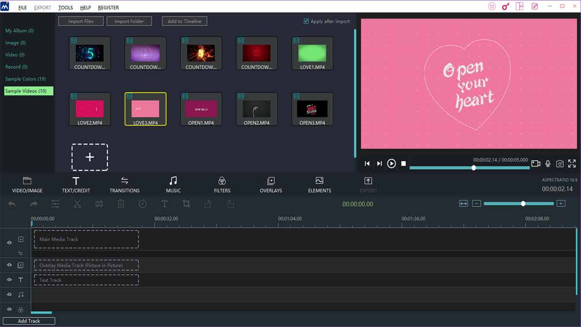581x327 pixels.
Task: Select the crop tool in the toolbar
Action: click(x=186, y=203)
